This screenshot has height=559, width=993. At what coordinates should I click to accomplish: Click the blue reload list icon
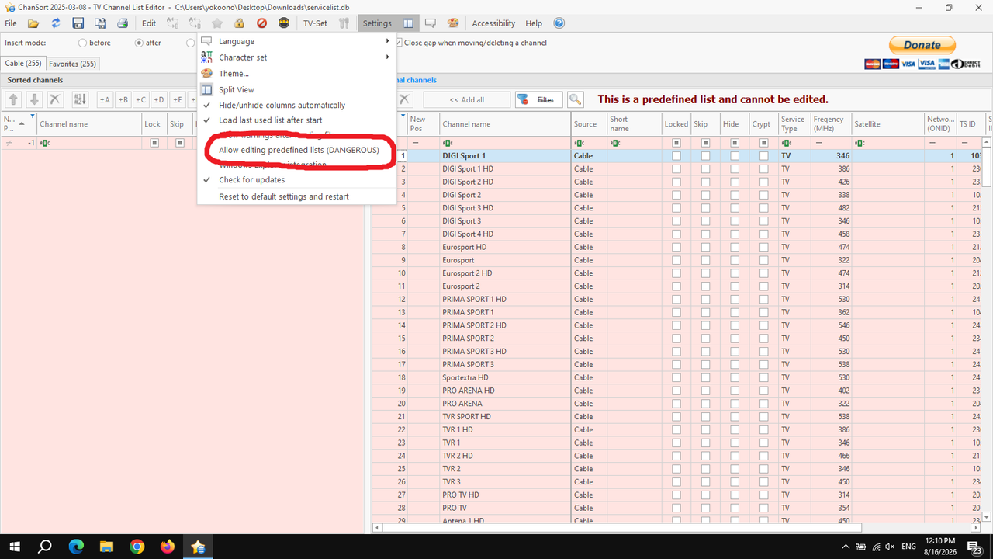[56, 23]
